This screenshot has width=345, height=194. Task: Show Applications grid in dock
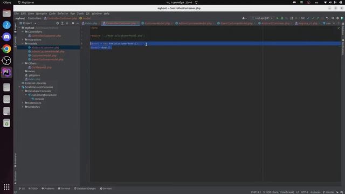click(x=6, y=187)
